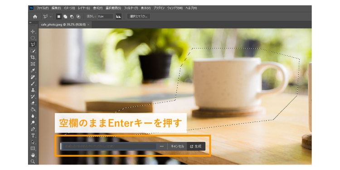Click the 選択とマスク... button
The width and height of the screenshot is (340, 170).
pos(138,16)
